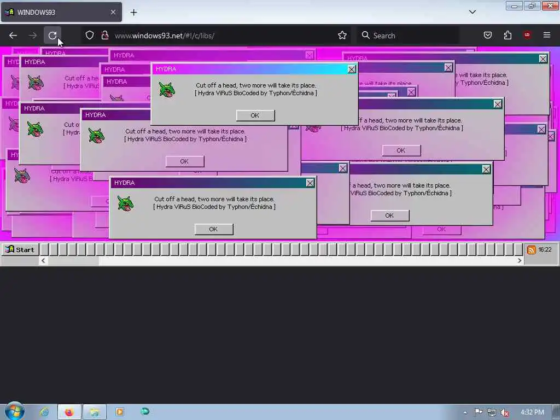The height and width of the screenshot is (420, 560).
Task: Open the Firefox hamburger menu
Action: [x=547, y=35]
